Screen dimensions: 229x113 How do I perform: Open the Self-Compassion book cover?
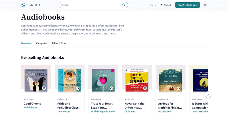200,80
